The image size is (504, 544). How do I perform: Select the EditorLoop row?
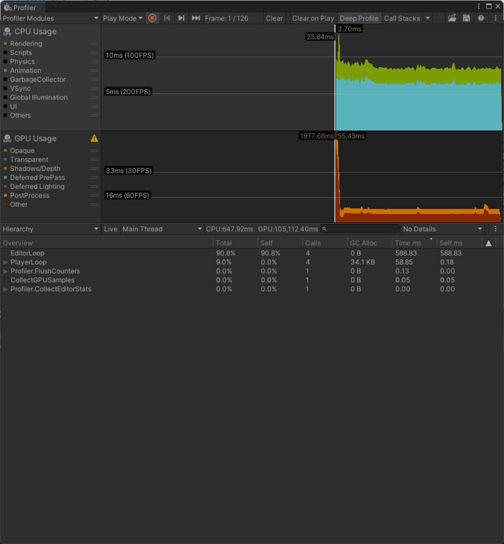click(252, 253)
